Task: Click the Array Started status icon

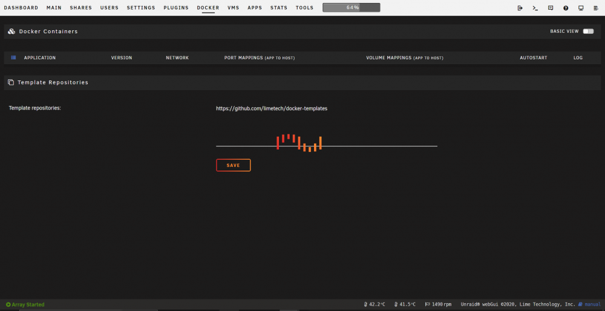Action: click(x=8, y=304)
